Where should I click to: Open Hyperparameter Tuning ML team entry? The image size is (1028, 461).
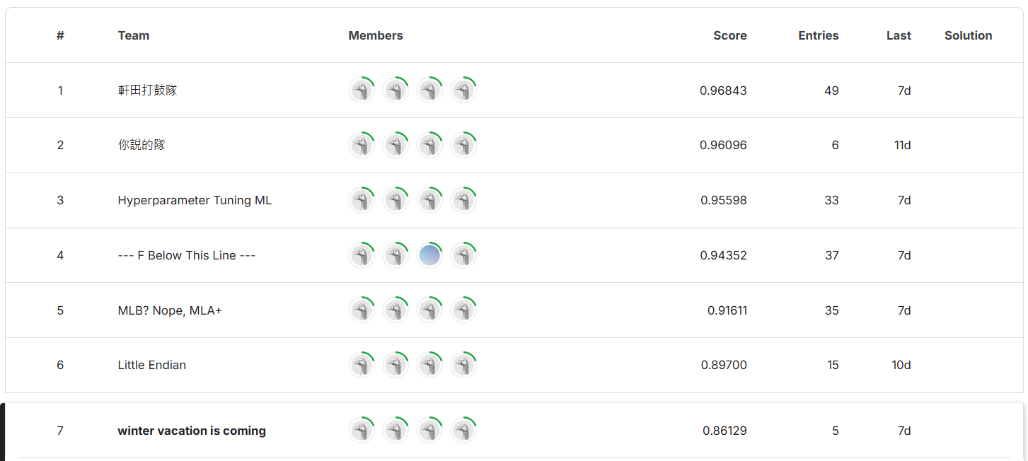195,200
